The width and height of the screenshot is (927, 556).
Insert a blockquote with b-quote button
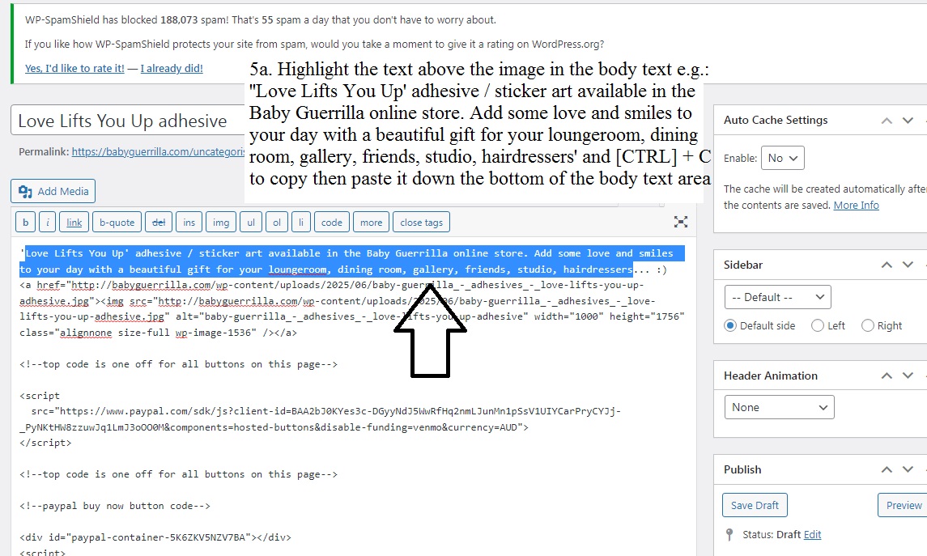(117, 223)
